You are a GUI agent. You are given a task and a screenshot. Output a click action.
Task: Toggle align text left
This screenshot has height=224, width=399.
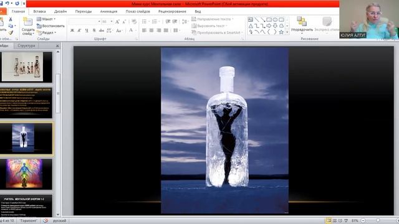(x=144, y=30)
